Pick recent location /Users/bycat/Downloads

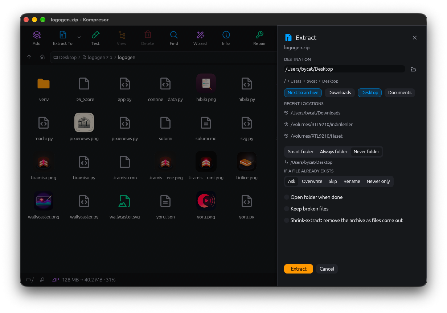[x=312, y=113]
